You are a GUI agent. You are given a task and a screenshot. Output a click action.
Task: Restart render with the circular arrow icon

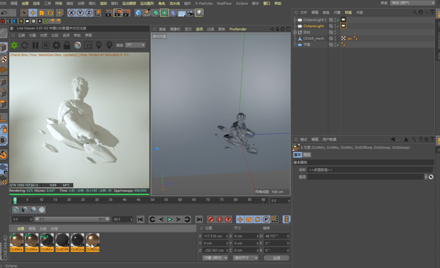pos(25,45)
